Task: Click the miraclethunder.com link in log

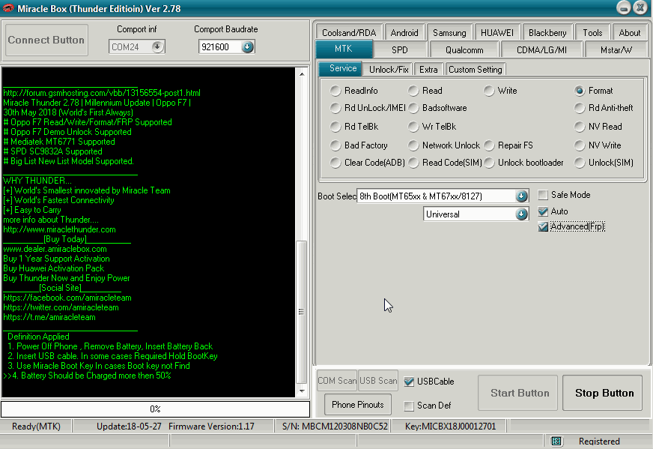Action: 60,229
